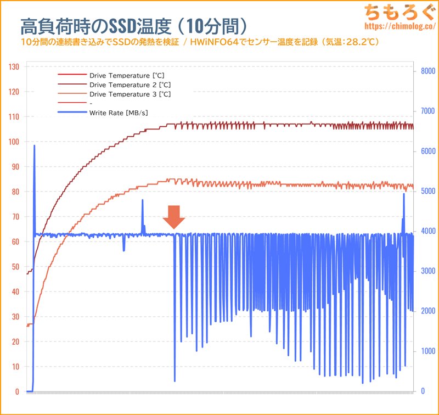The width and height of the screenshot is (439, 415).
Task: Click the 130 label on left temperature axis
Action: (14, 67)
